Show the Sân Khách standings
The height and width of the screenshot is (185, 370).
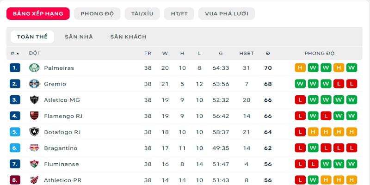coord(128,37)
